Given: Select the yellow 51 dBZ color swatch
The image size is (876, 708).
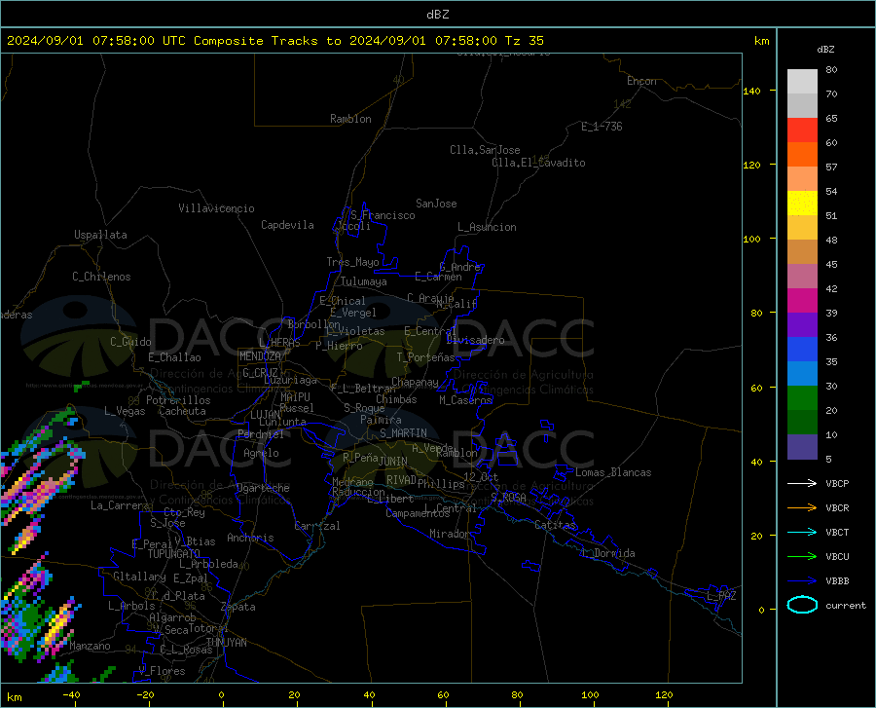Looking at the screenshot, I should (802, 203).
